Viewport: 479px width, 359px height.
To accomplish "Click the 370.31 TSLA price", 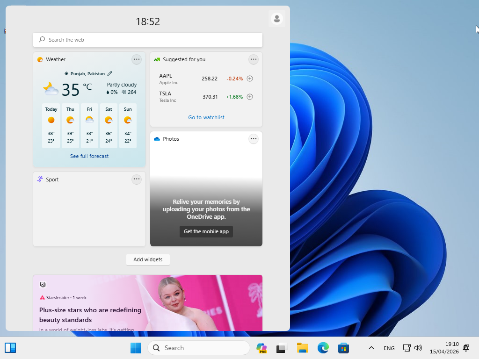I will coord(210,97).
